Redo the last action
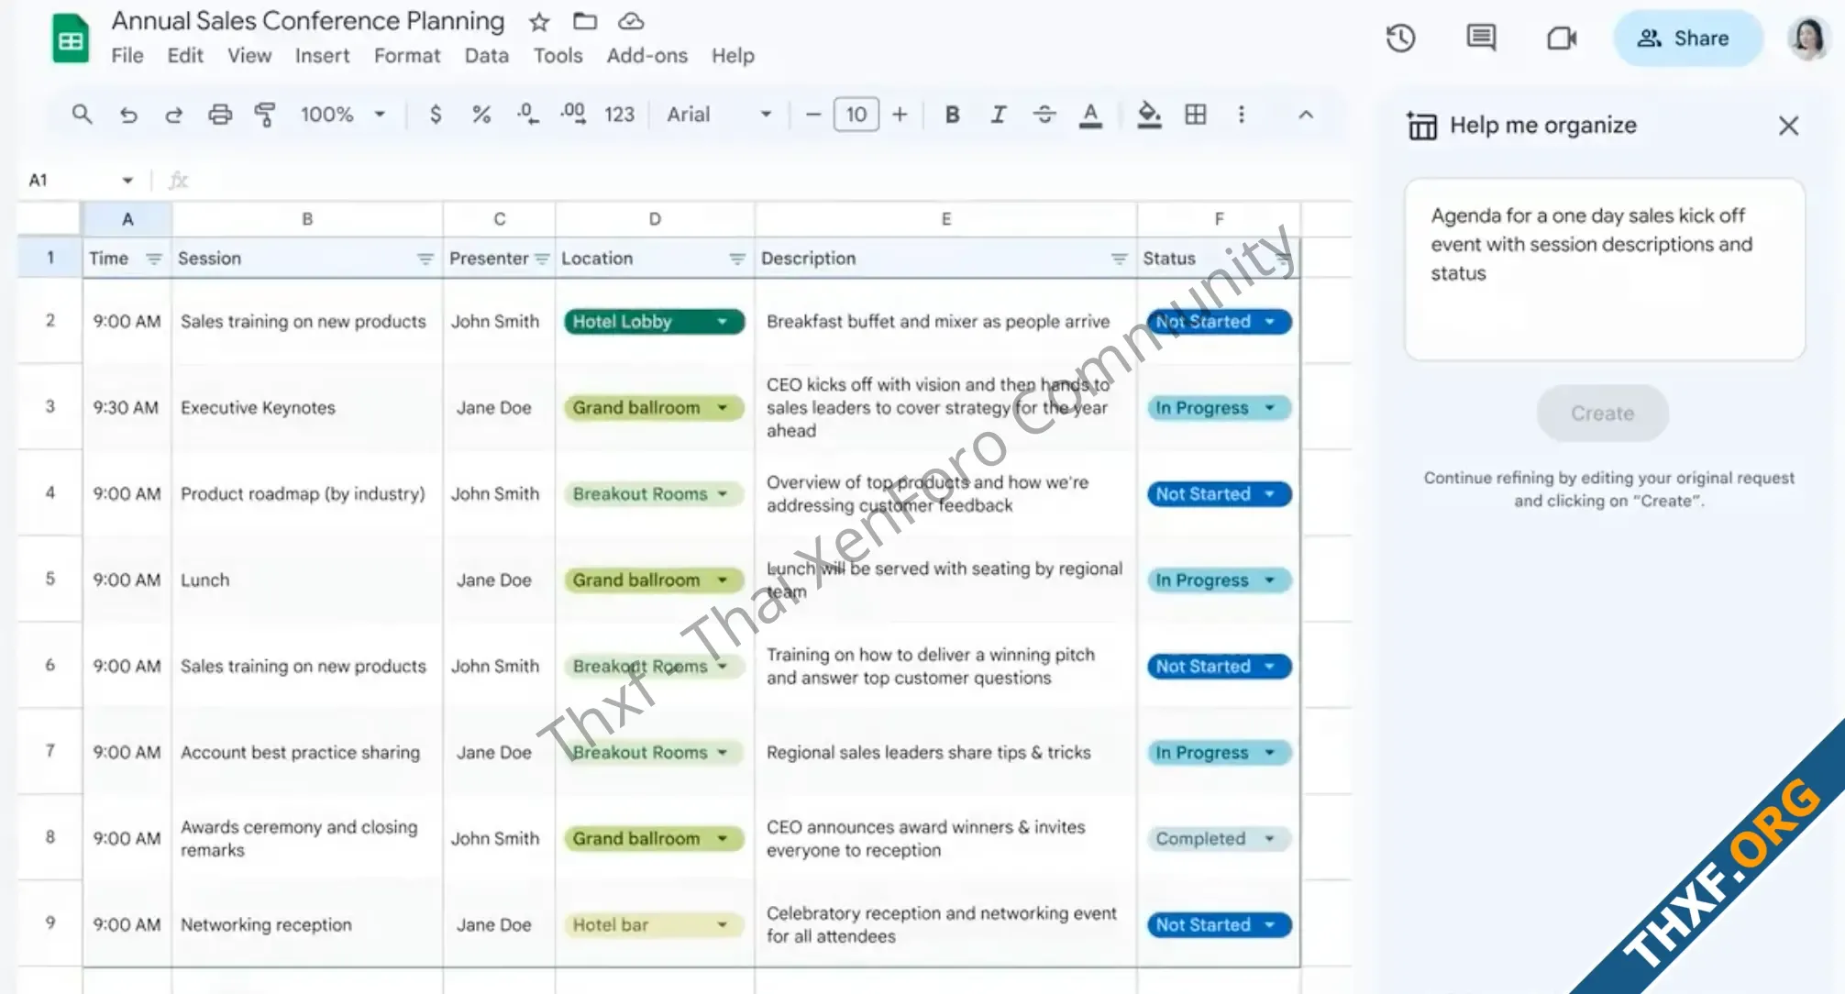The width and height of the screenshot is (1845, 994). coord(173,115)
